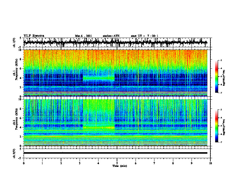The height and width of the screenshot is (183, 237).
Task: Click the time axis tick label "6"
Action: 136,163
